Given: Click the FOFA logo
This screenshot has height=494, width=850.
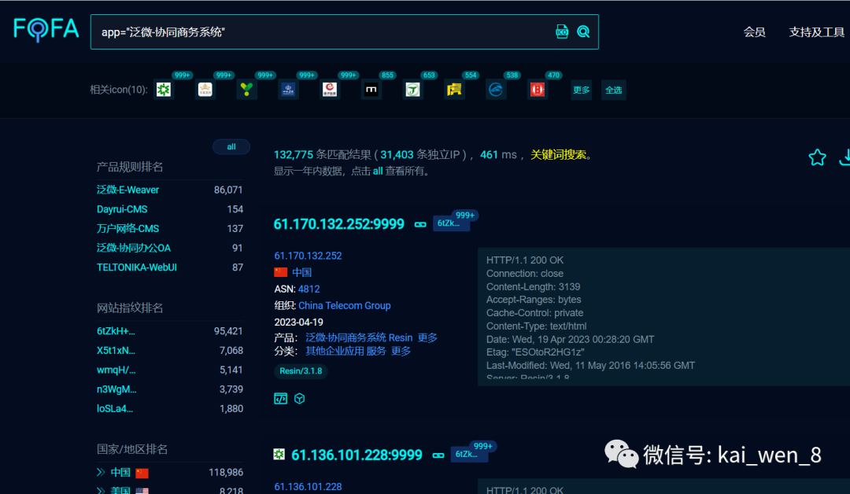Looking at the screenshot, I should 46,29.
